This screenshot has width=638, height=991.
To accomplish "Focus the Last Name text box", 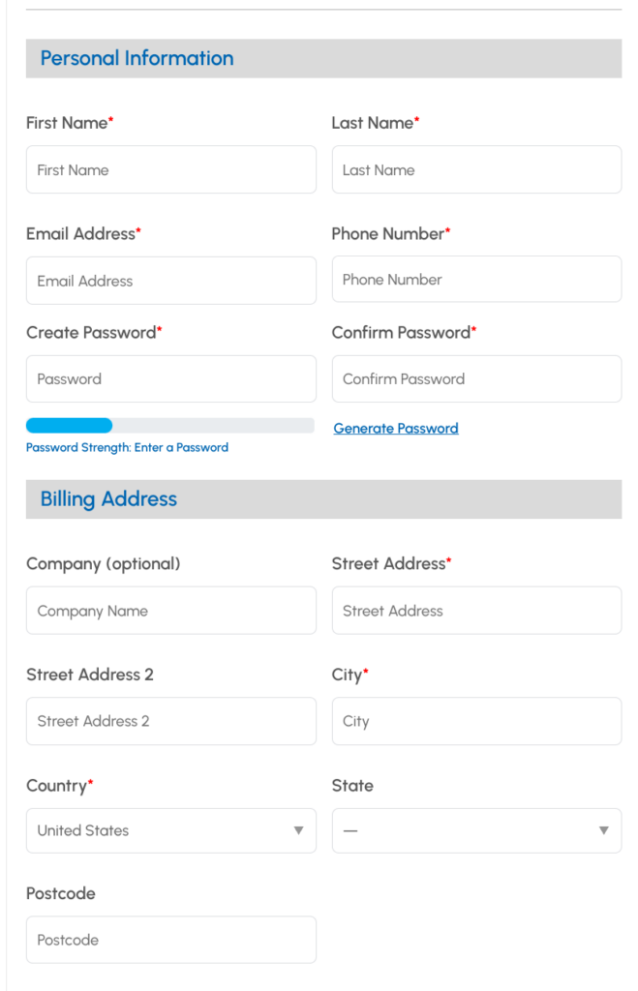I will point(476,169).
